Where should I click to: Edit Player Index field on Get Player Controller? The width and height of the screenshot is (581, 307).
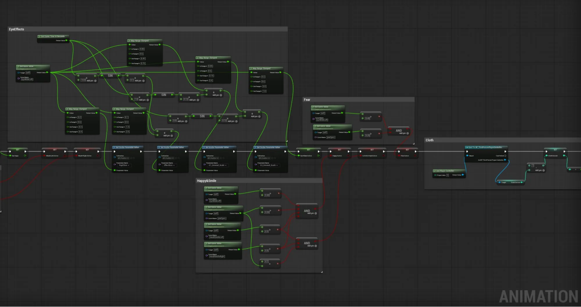point(448,175)
